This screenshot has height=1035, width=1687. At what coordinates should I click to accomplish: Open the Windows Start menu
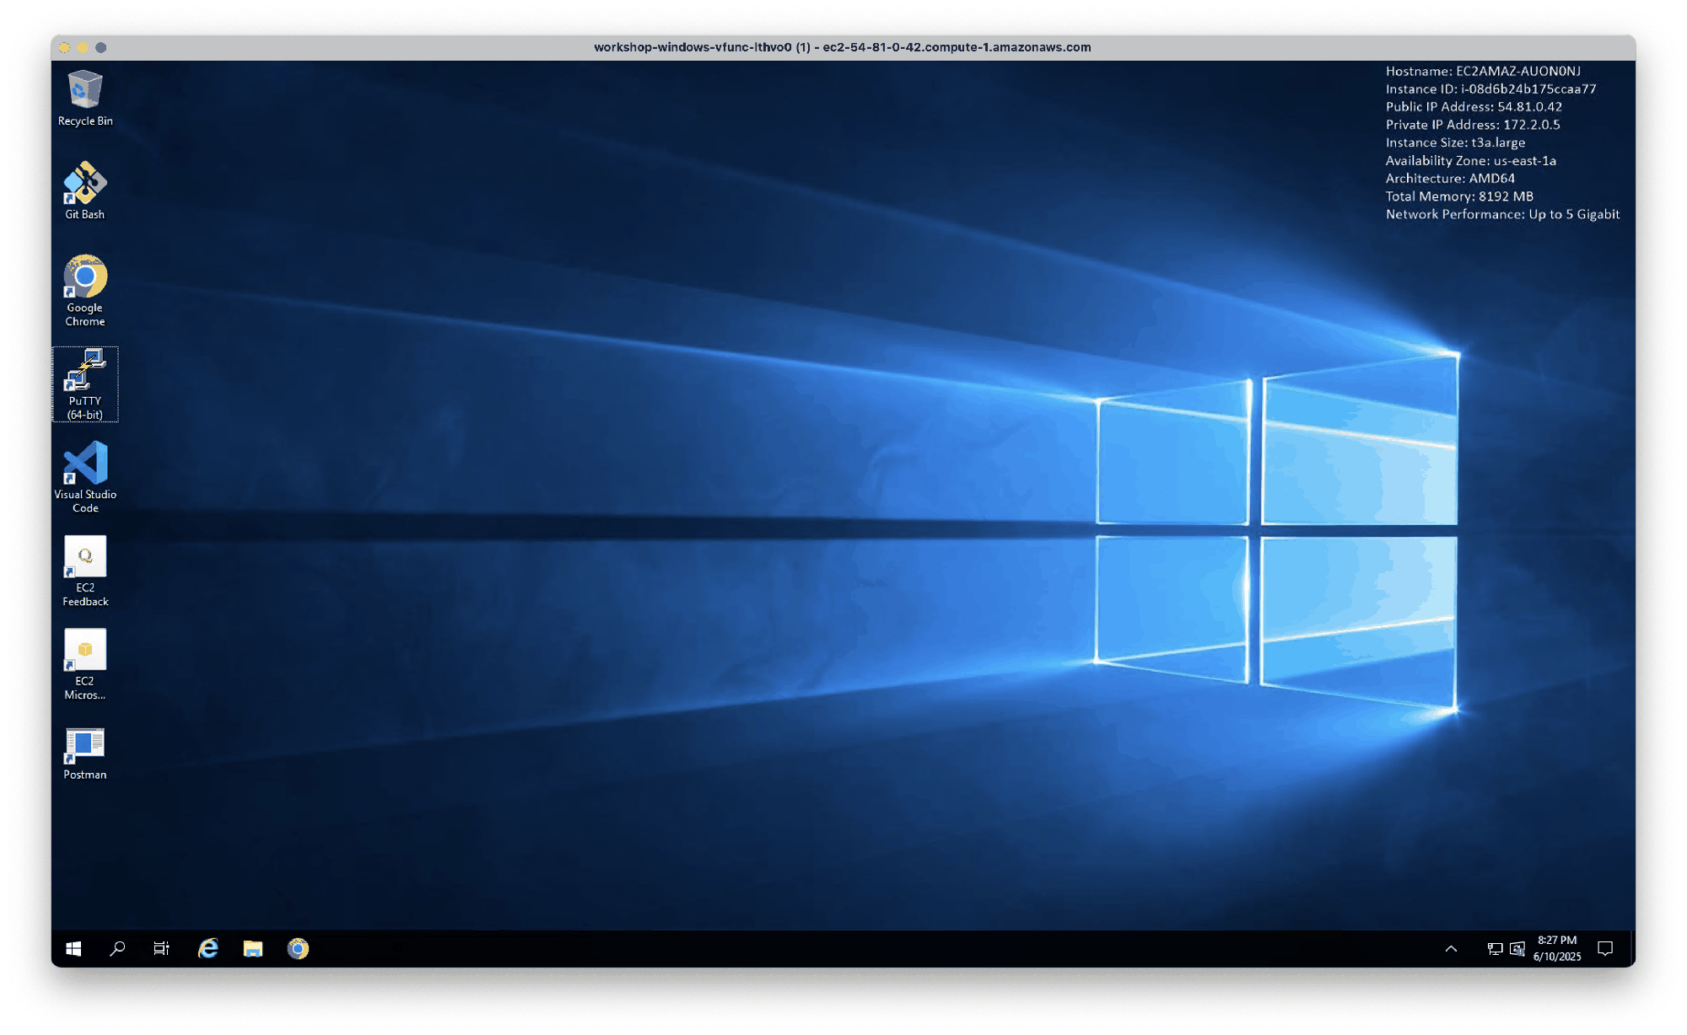tap(73, 949)
